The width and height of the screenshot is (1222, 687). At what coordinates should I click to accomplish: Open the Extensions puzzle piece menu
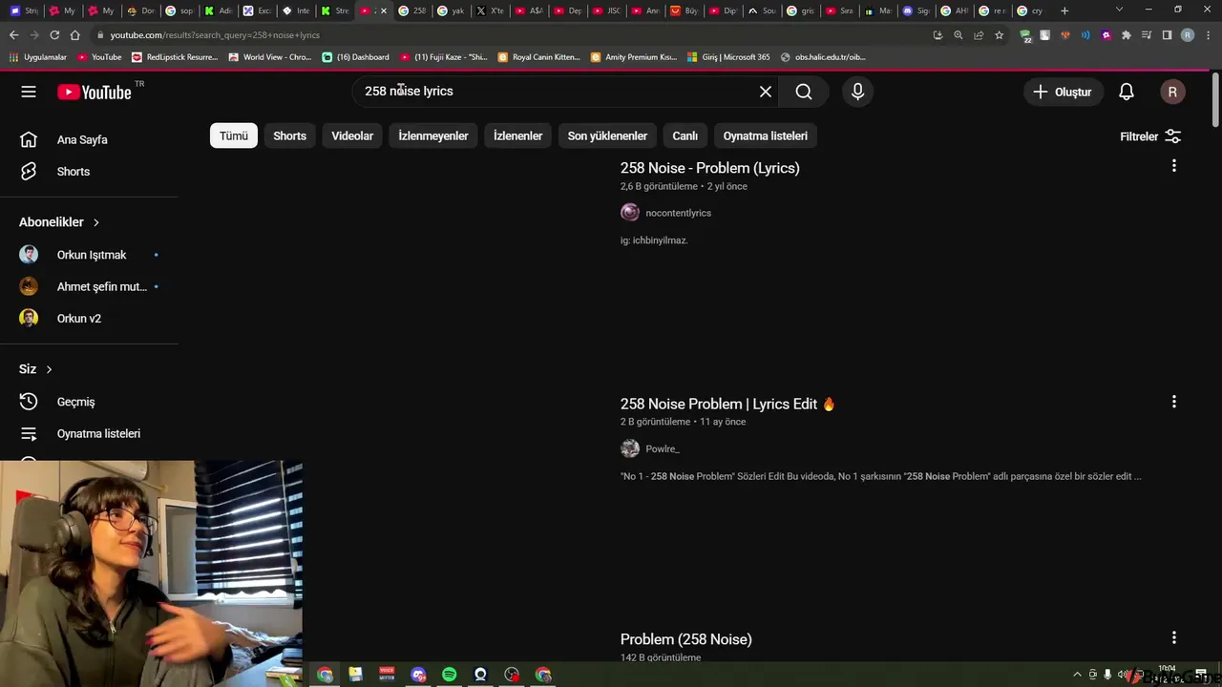1127,35
